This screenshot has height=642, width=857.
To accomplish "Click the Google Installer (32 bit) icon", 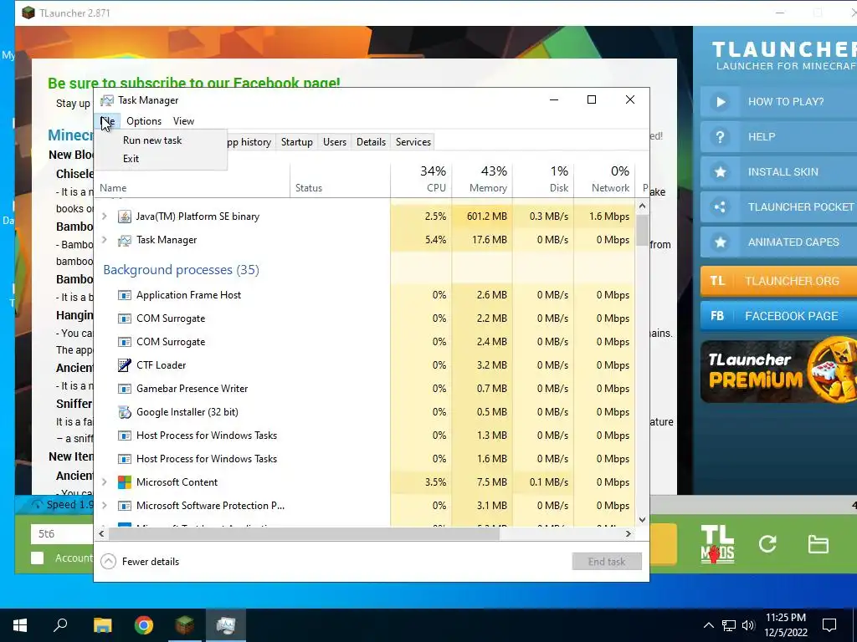I will (125, 412).
